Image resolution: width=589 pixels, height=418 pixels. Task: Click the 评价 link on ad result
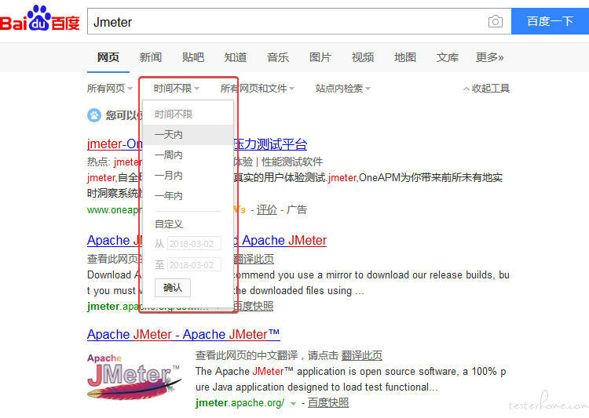click(x=267, y=209)
